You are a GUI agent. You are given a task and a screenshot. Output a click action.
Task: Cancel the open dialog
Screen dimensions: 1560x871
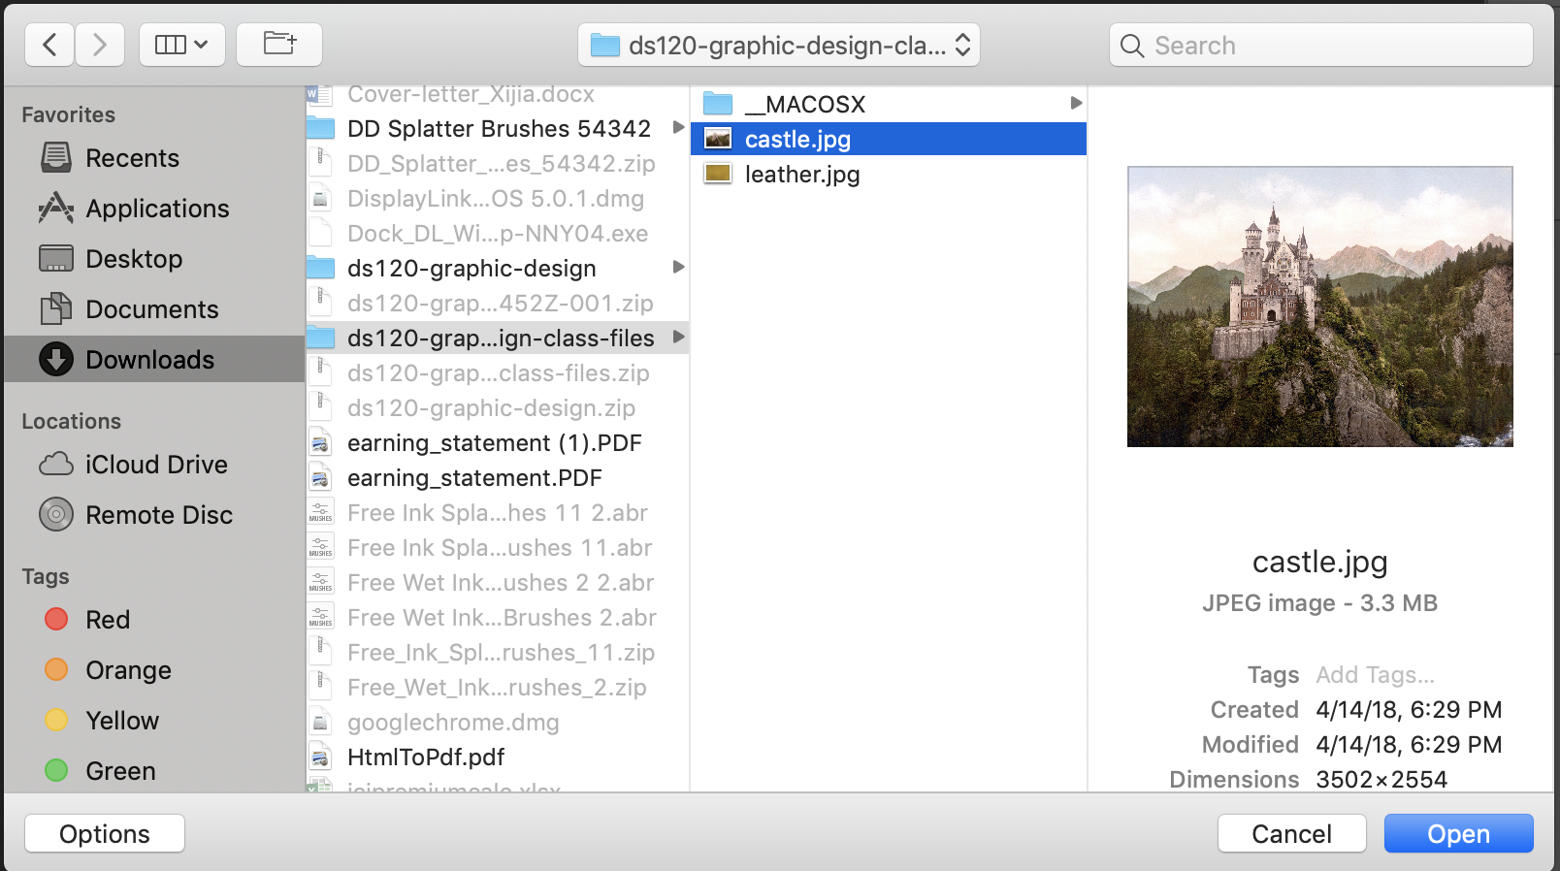click(x=1291, y=833)
